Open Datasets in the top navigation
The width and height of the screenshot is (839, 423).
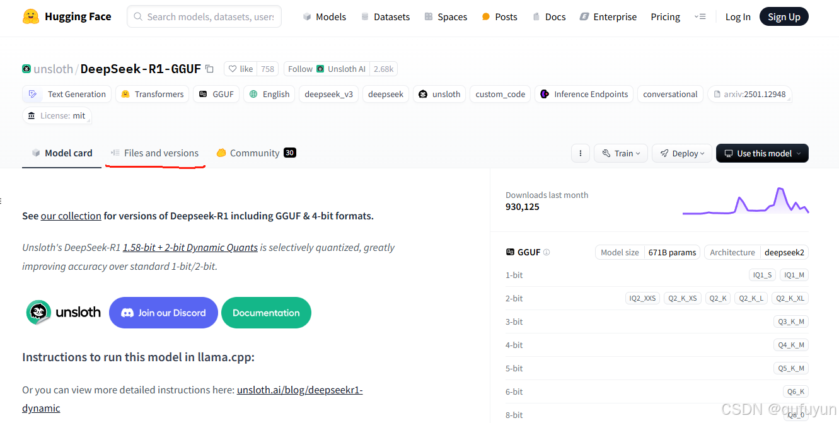tap(385, 17)
